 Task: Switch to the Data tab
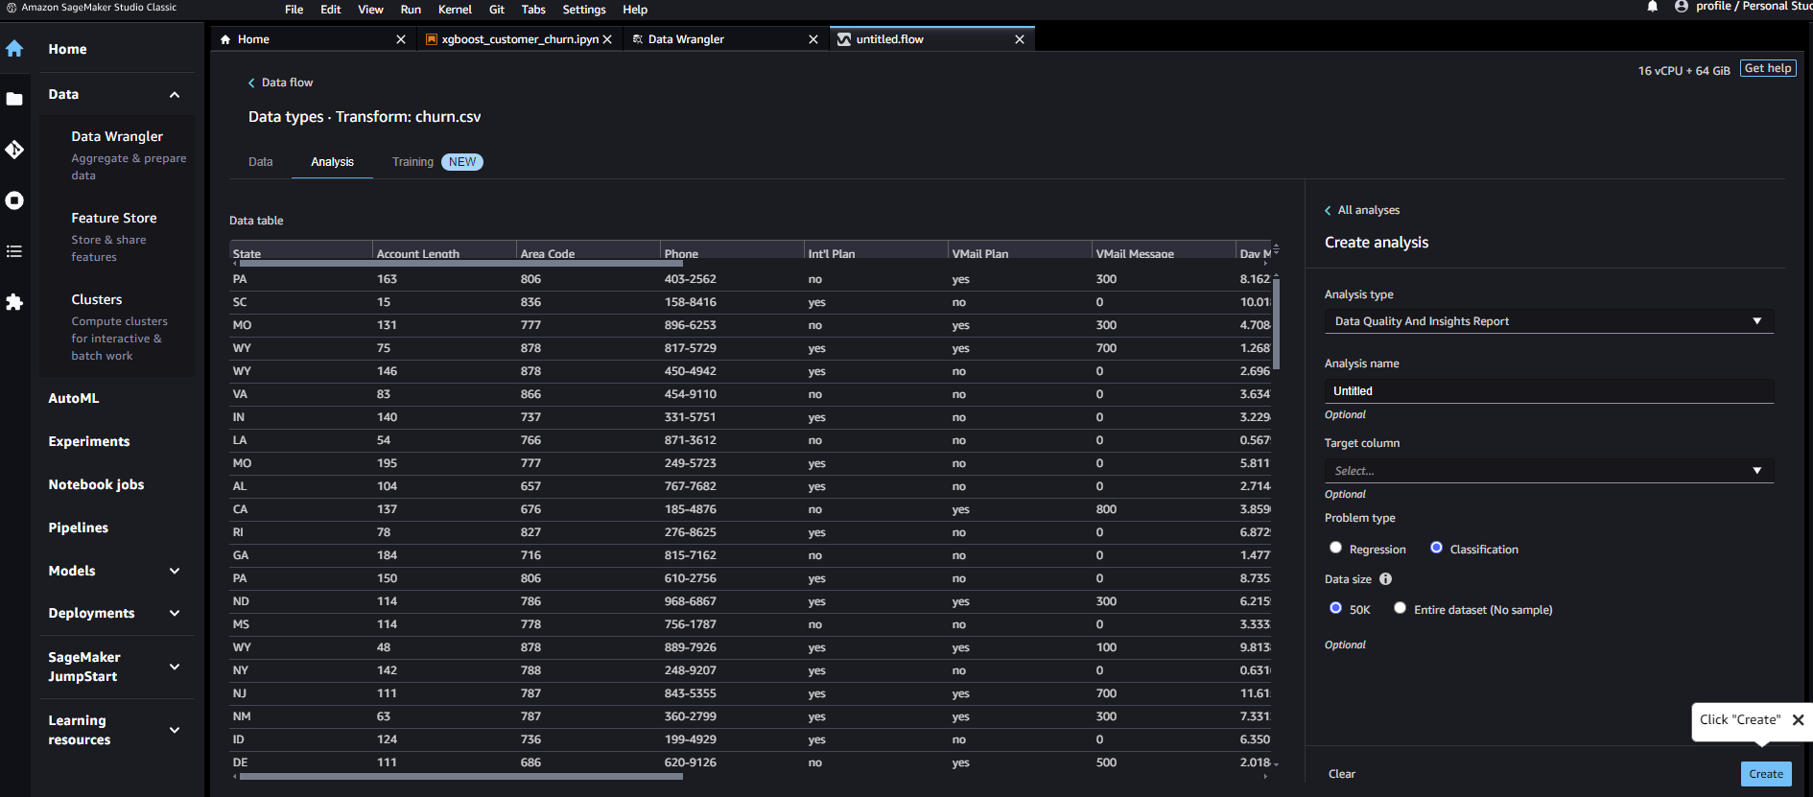261,162
